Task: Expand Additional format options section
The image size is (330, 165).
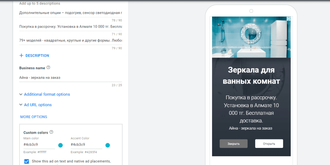Action: pyautogui.click(x=44, y=94)
